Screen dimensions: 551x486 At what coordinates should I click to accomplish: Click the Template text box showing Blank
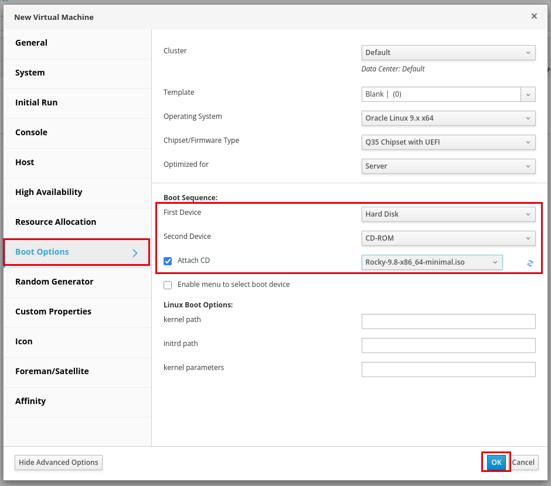pos(441,94)
